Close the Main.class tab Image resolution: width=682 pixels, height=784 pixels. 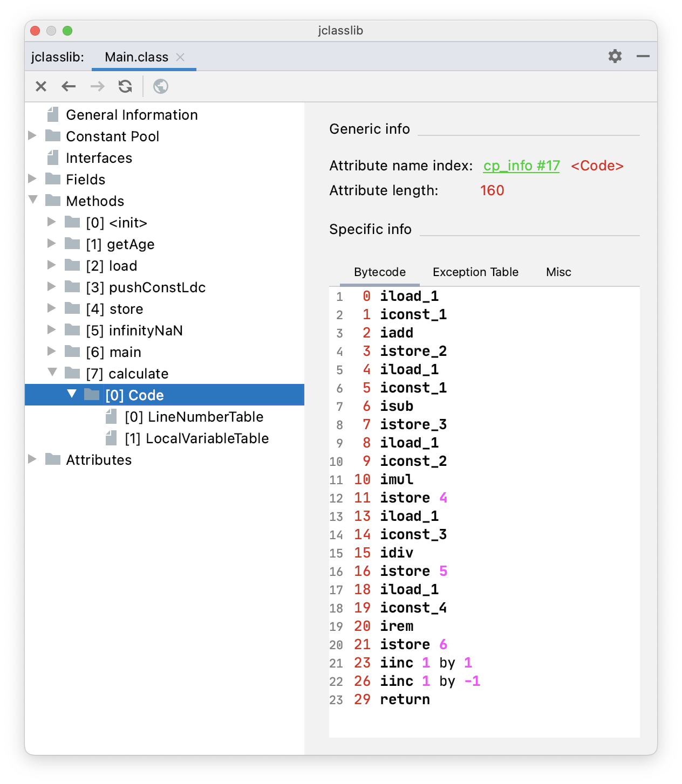click(180, 57)
